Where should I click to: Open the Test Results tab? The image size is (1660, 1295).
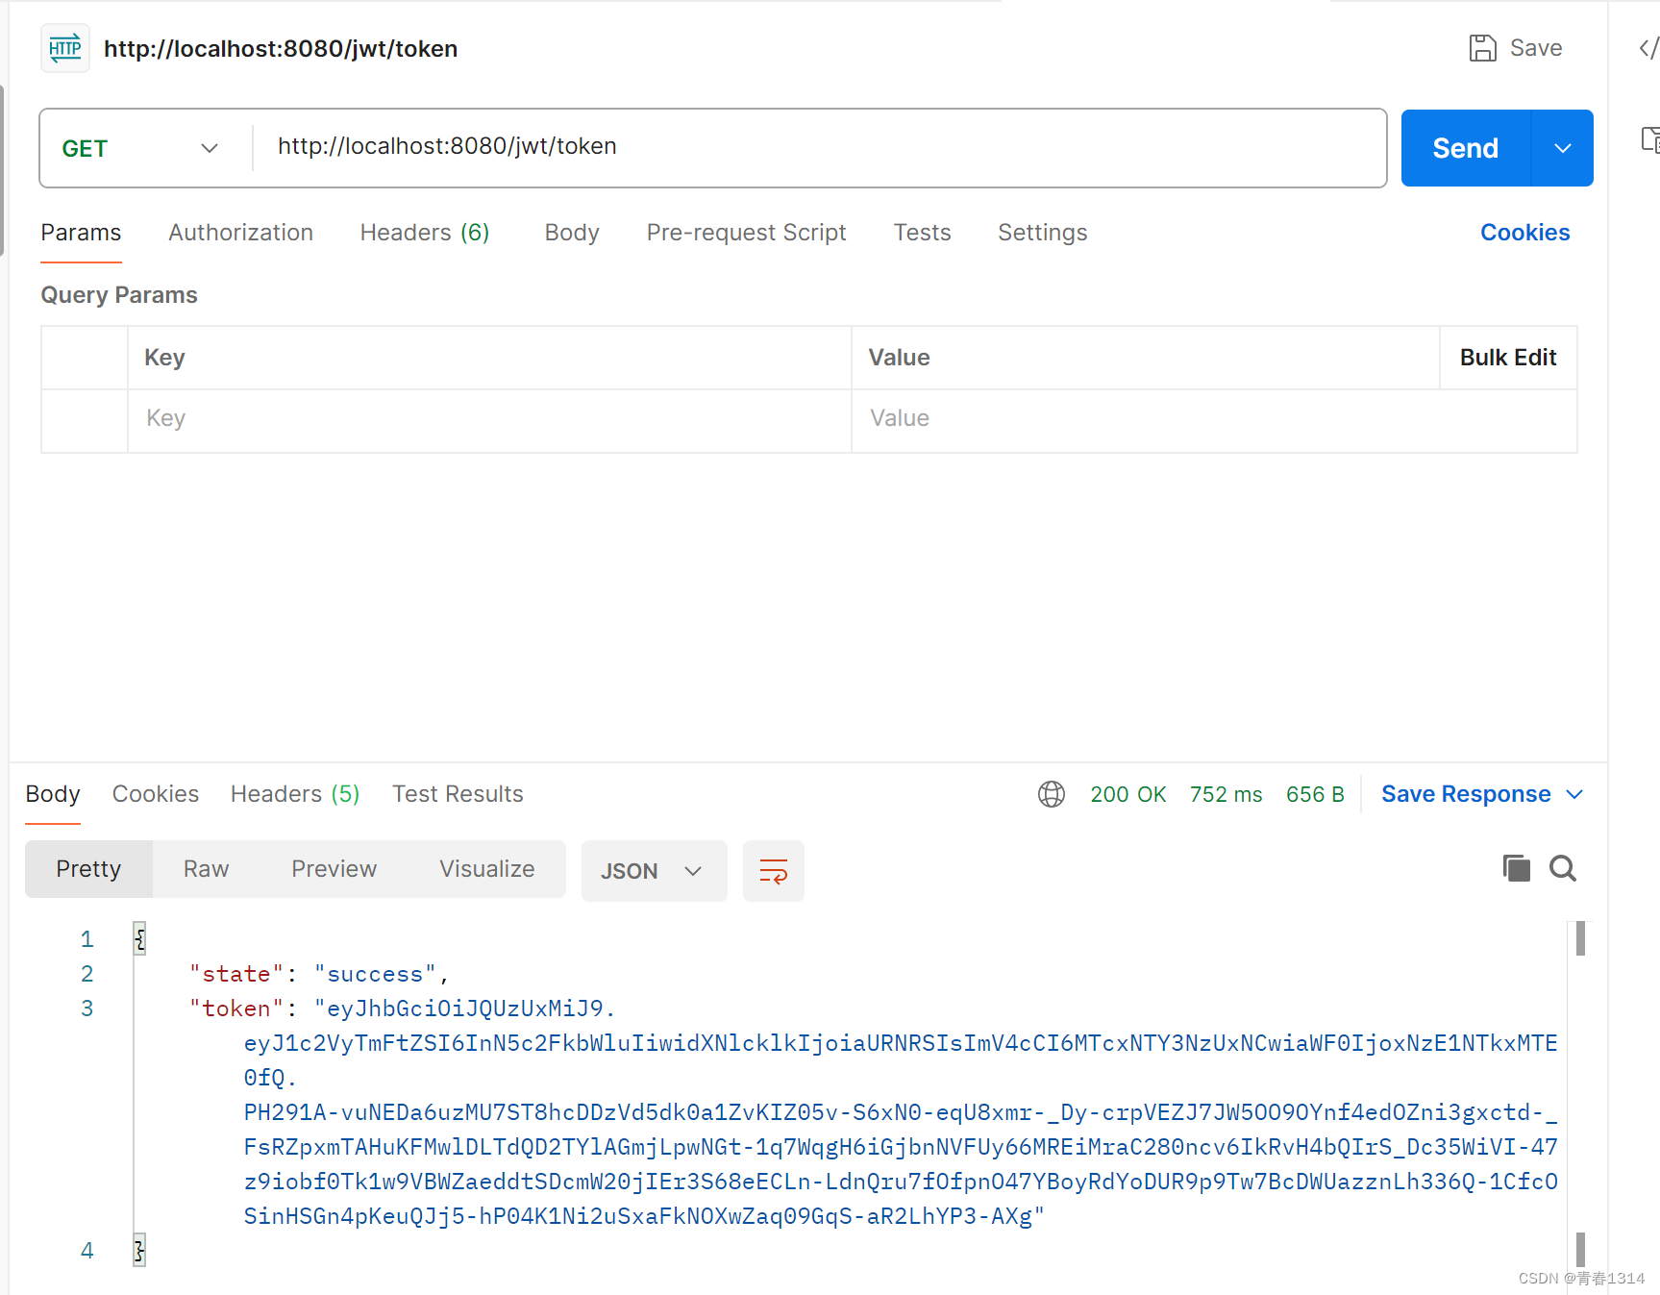458,794
